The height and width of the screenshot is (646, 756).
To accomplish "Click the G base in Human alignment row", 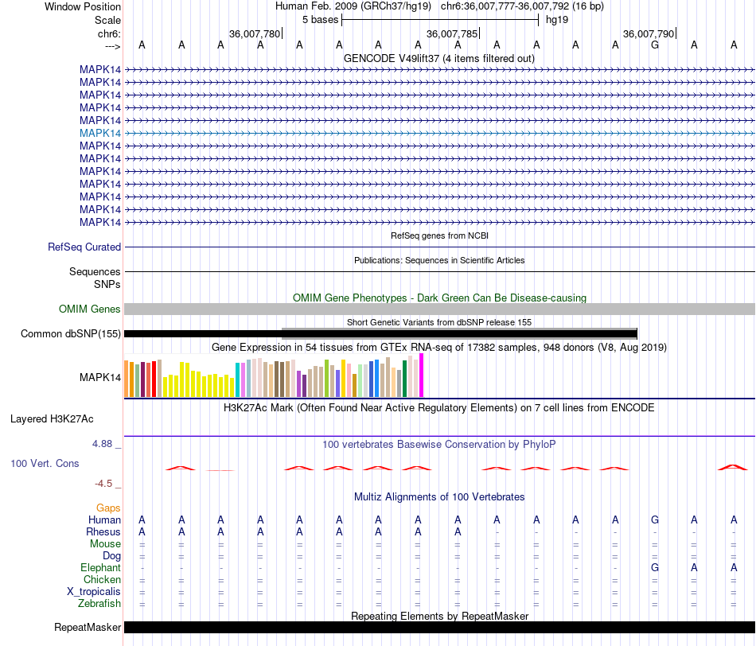I will click(655, 520).
